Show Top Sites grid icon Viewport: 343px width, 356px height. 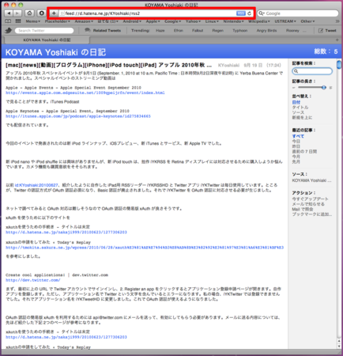(x=18, y=21)
